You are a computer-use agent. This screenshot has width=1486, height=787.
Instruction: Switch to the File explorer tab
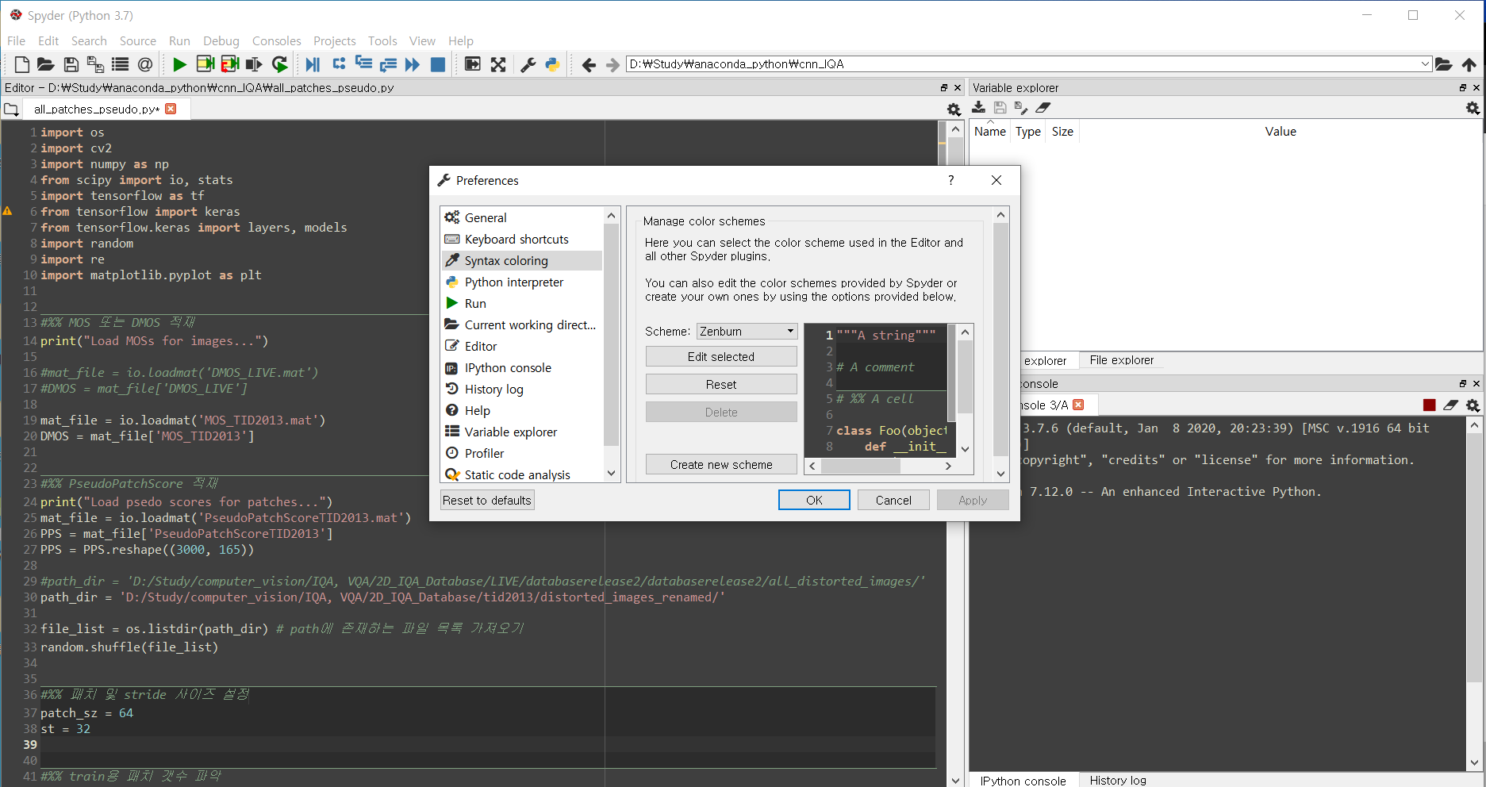pos(1121,360)
